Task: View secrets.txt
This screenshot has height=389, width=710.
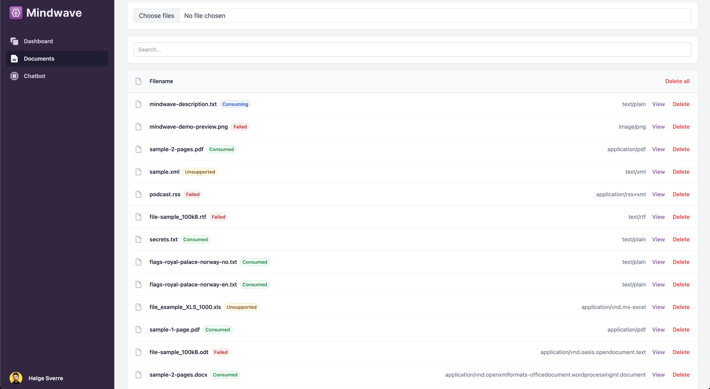Action: [658, 239]
